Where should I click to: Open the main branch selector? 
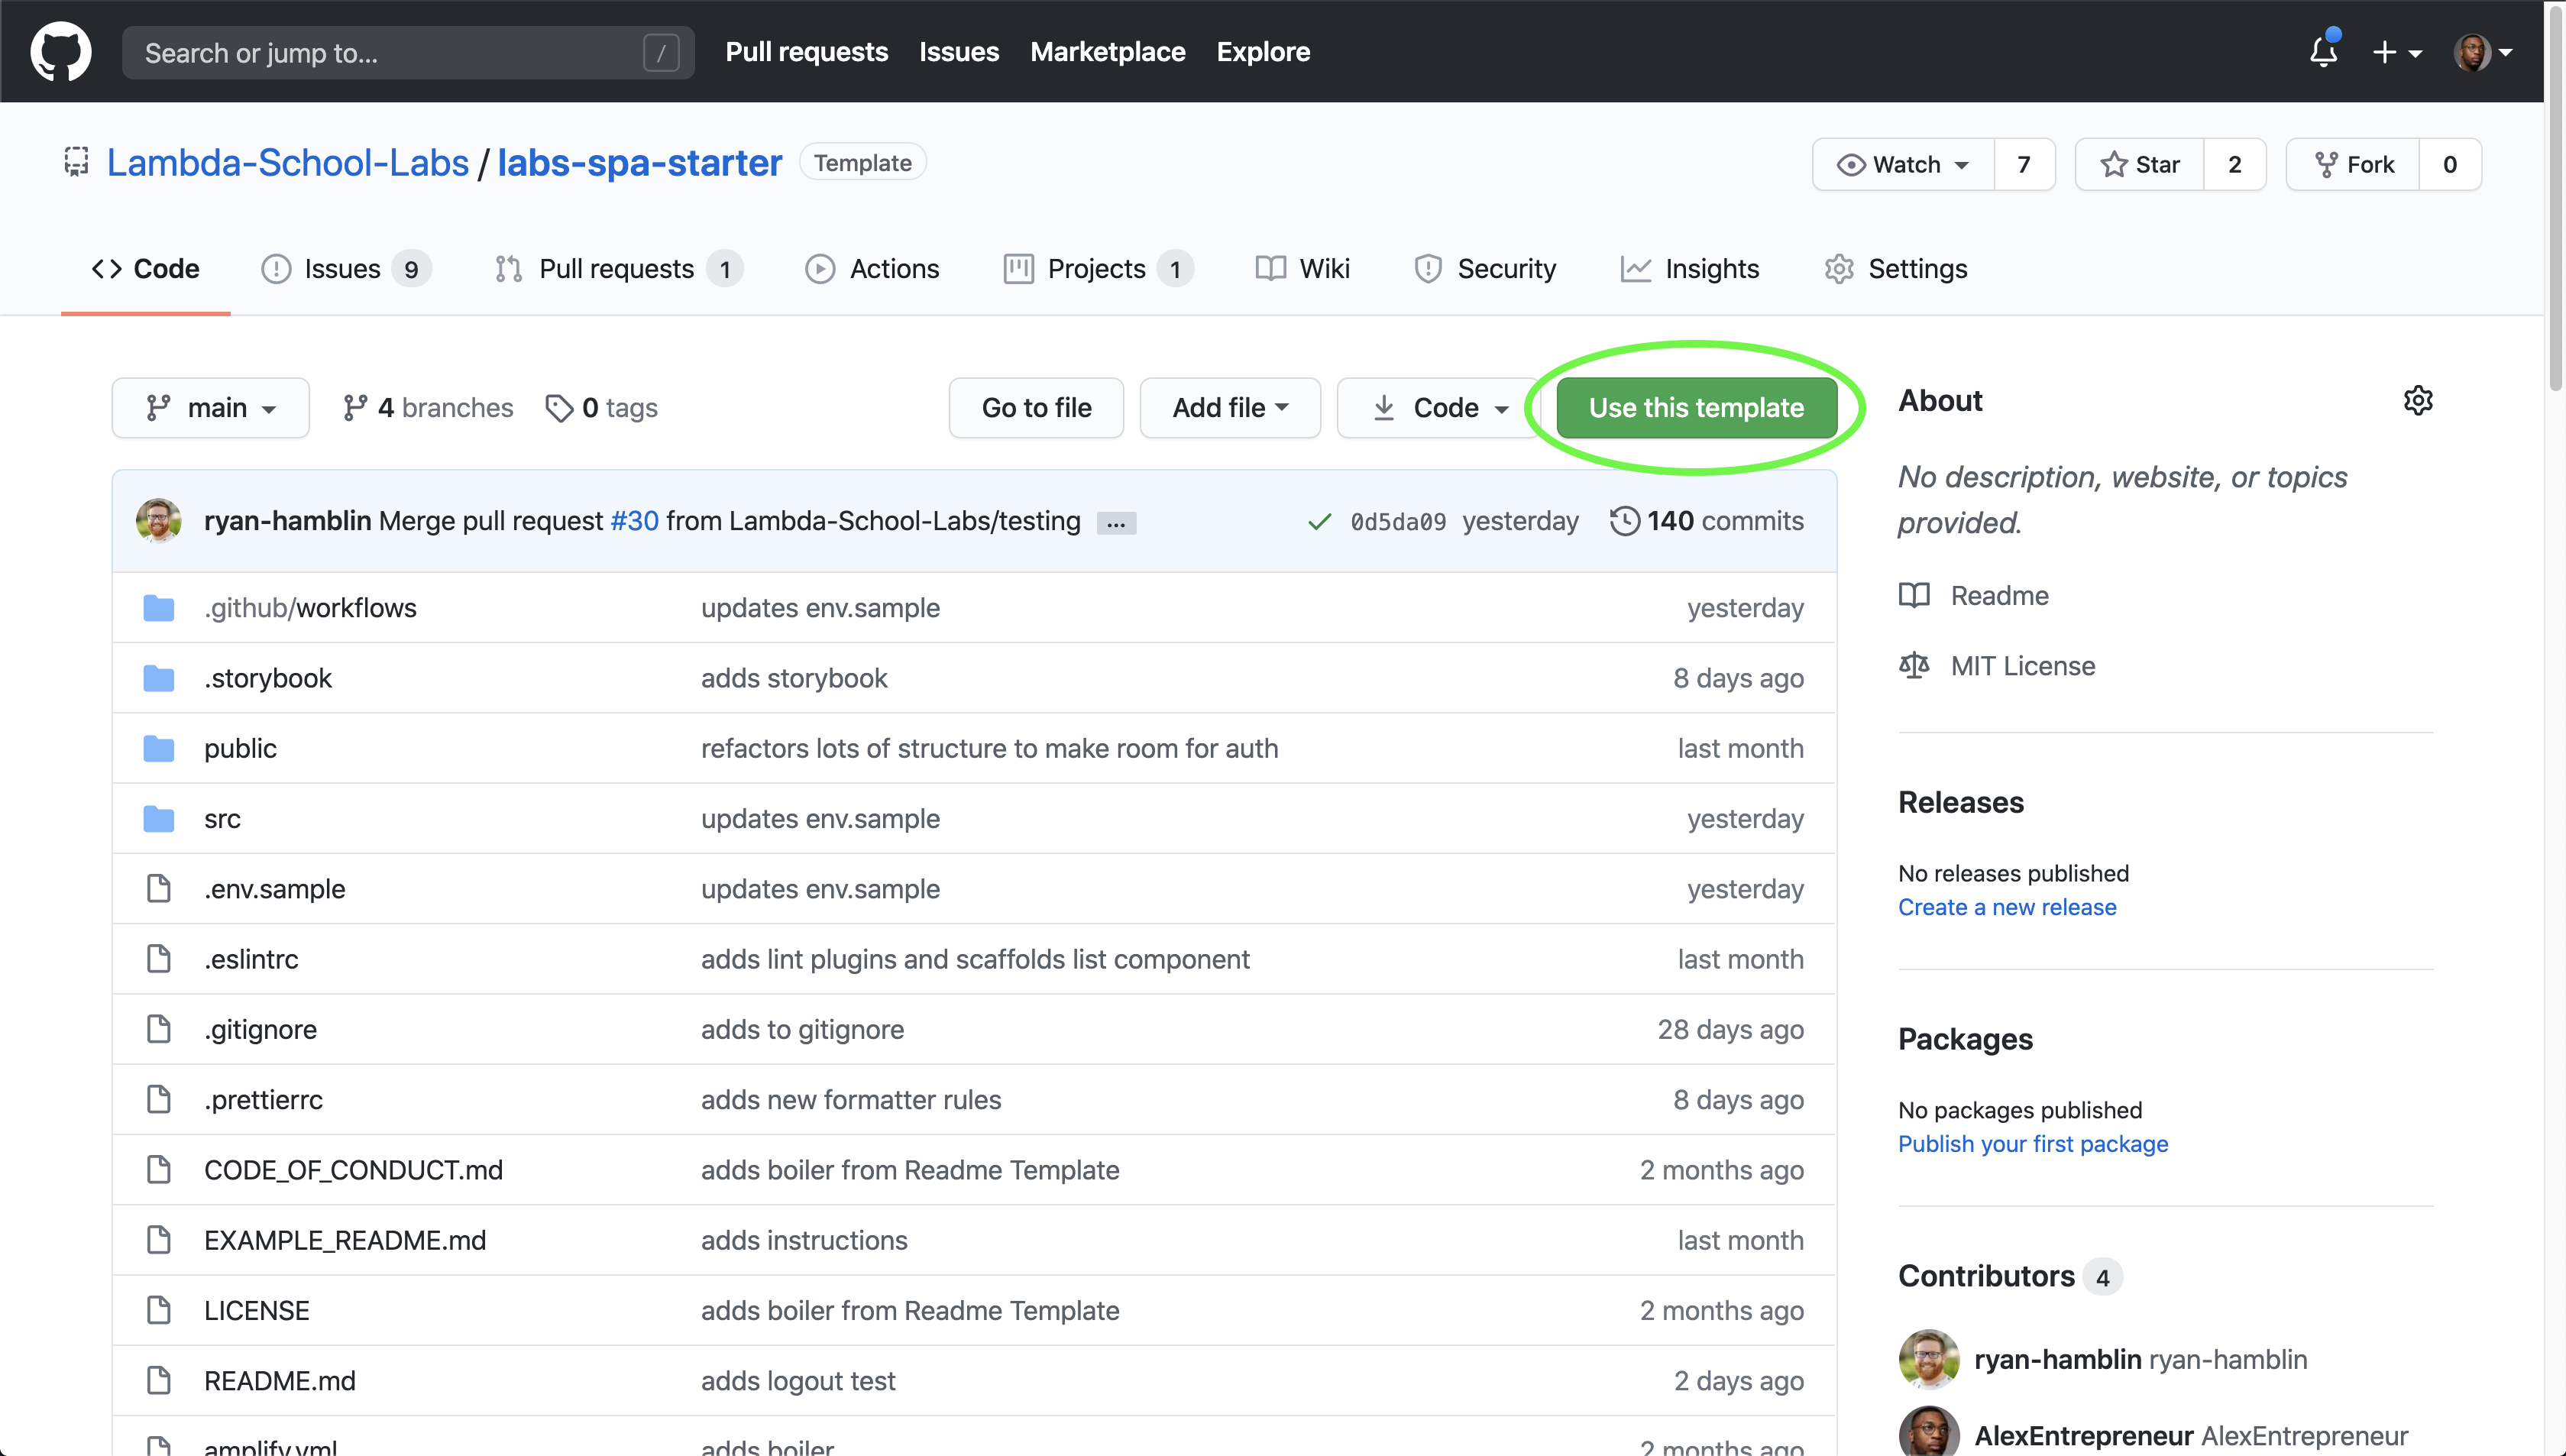coord(211,408)
